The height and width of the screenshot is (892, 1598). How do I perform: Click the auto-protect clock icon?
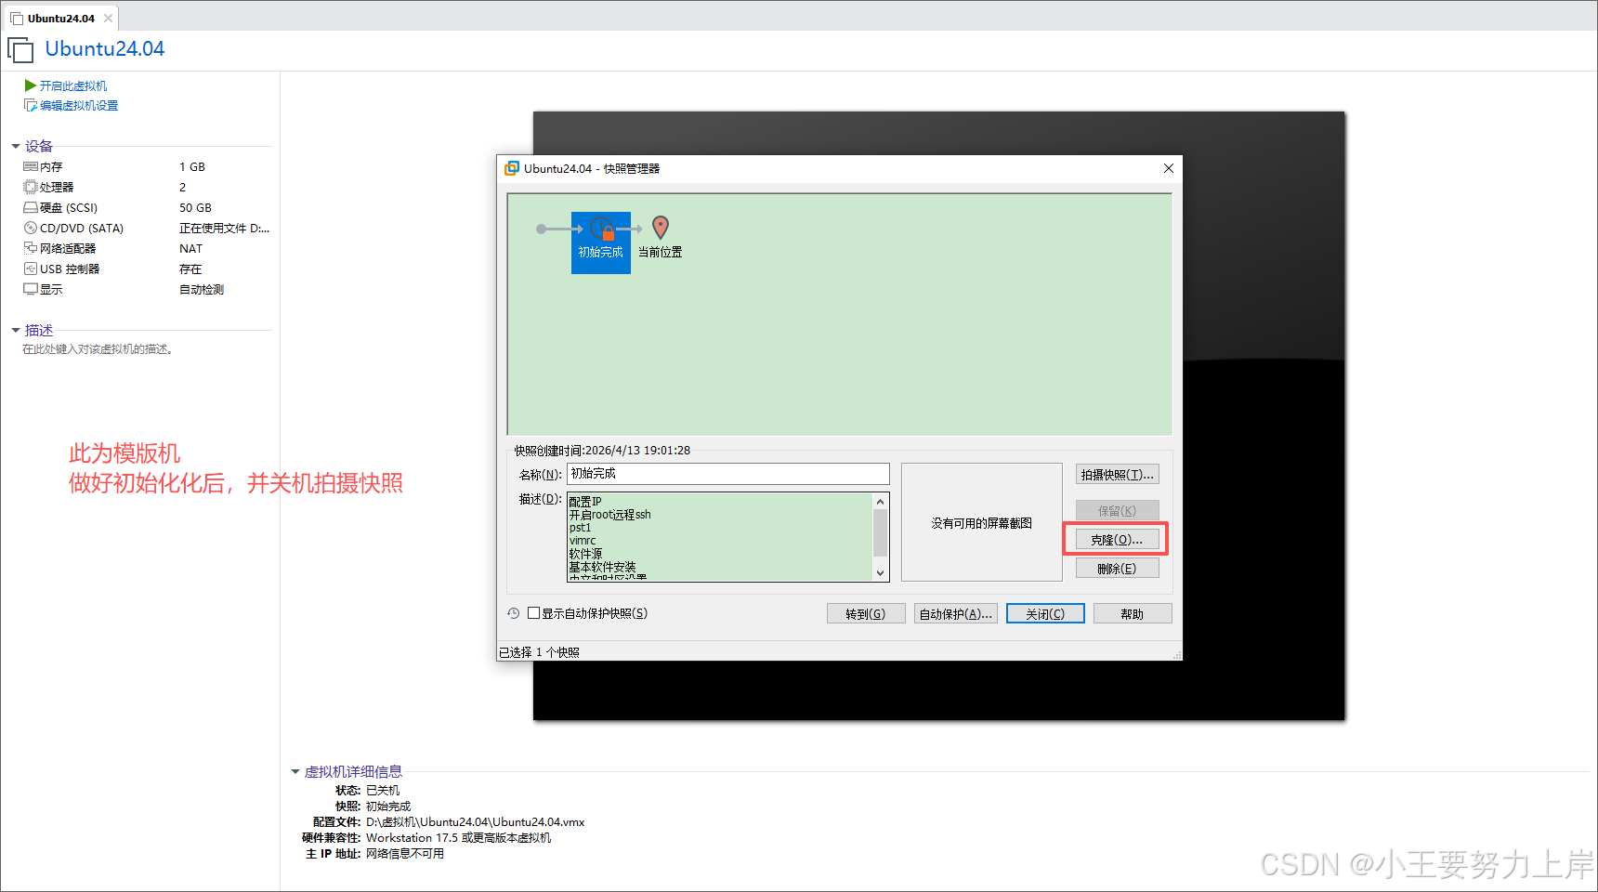click(x=514, y=613)
